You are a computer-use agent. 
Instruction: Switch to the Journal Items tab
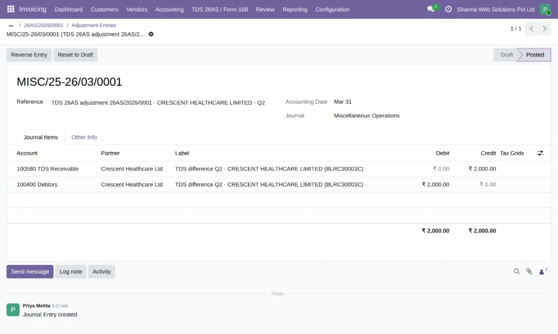(40, 137)
